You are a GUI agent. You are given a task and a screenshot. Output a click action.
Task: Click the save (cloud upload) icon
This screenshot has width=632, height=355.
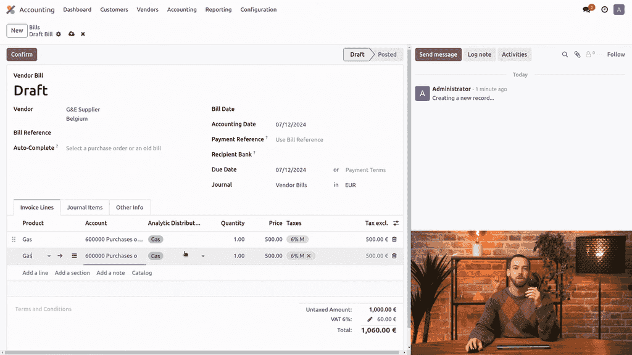(x=72, y=34)
